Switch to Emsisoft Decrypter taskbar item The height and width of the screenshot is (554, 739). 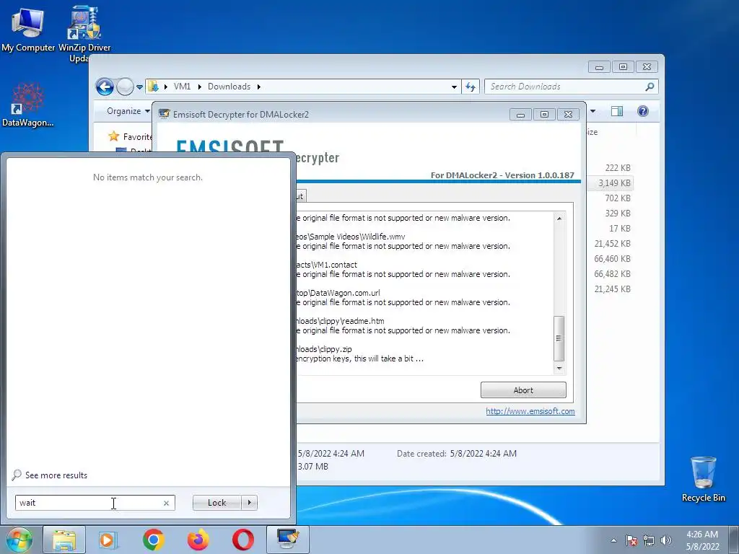click(x=288, y=540)
